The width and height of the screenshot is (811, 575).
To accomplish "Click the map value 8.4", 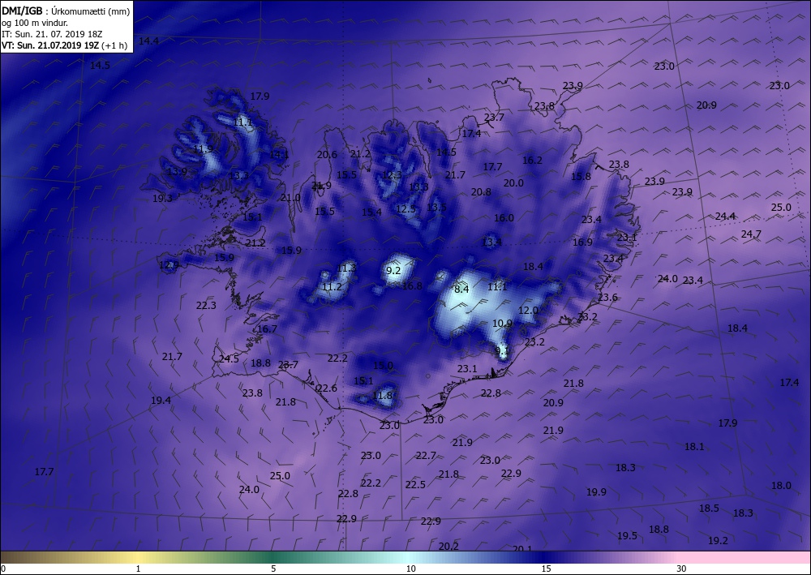I will point(461,289).
